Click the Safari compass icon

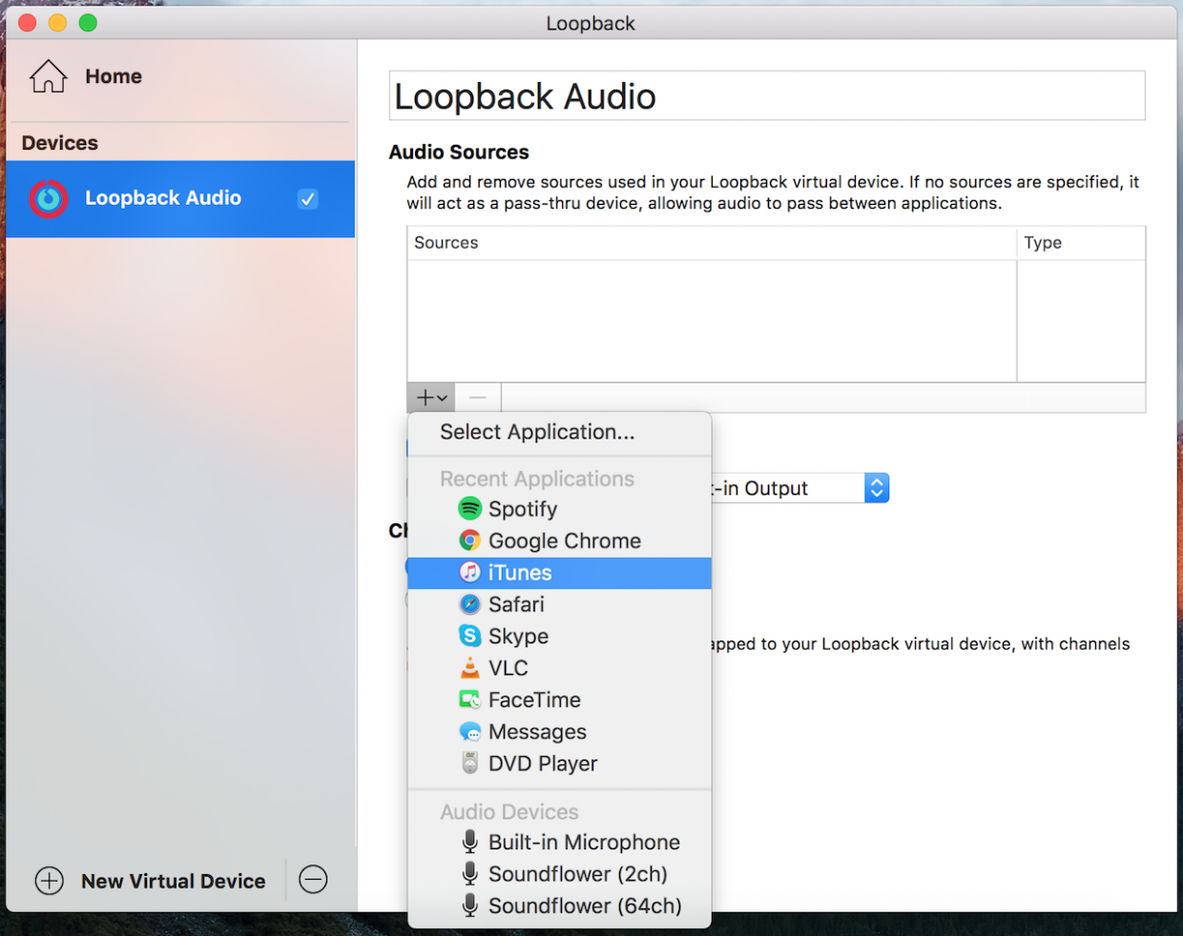(469, 604)
